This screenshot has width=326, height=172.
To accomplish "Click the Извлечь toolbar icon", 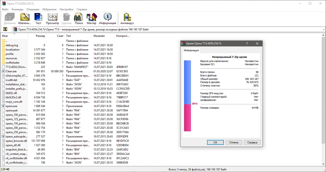I will tap(25, 19).
